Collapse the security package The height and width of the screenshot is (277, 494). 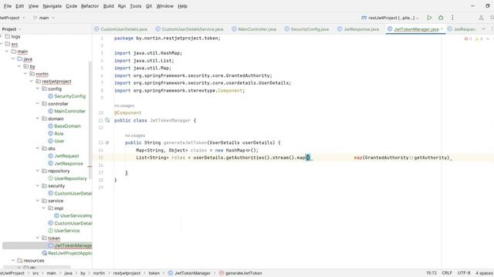38,186
